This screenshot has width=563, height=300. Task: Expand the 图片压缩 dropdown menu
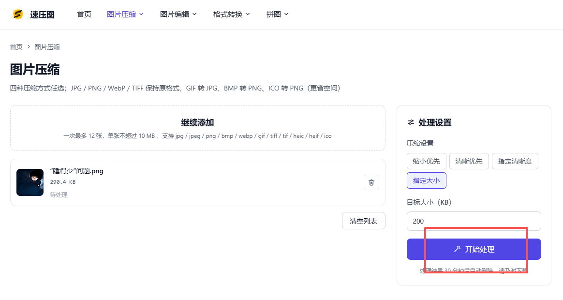tap(125, 15)
